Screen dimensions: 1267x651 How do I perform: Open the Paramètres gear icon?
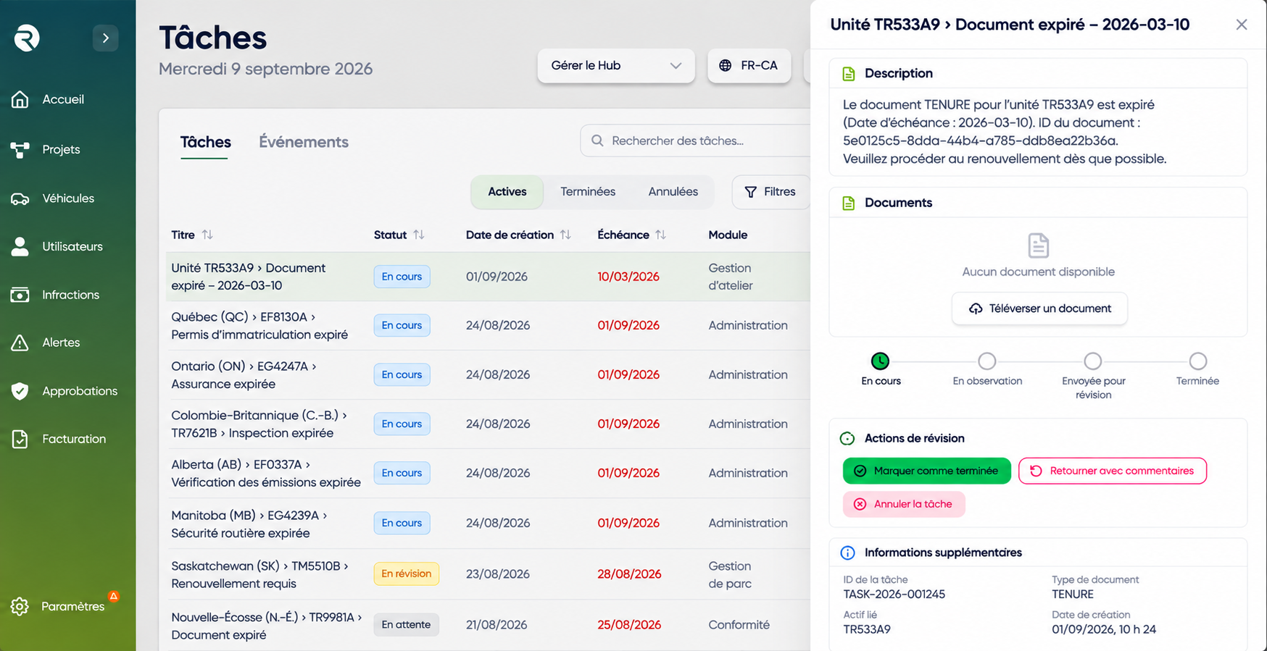click(20, 606)
